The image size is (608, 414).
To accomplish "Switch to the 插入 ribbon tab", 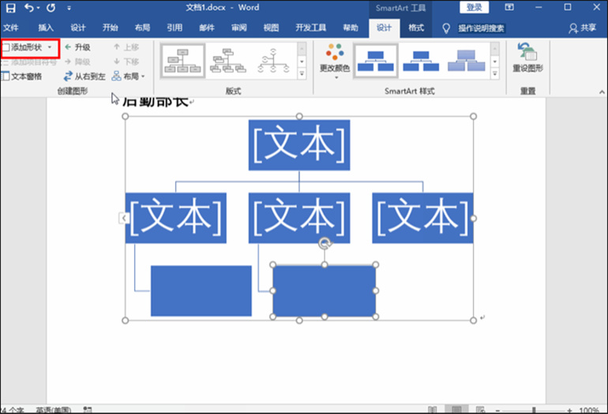I will [46, 28].
